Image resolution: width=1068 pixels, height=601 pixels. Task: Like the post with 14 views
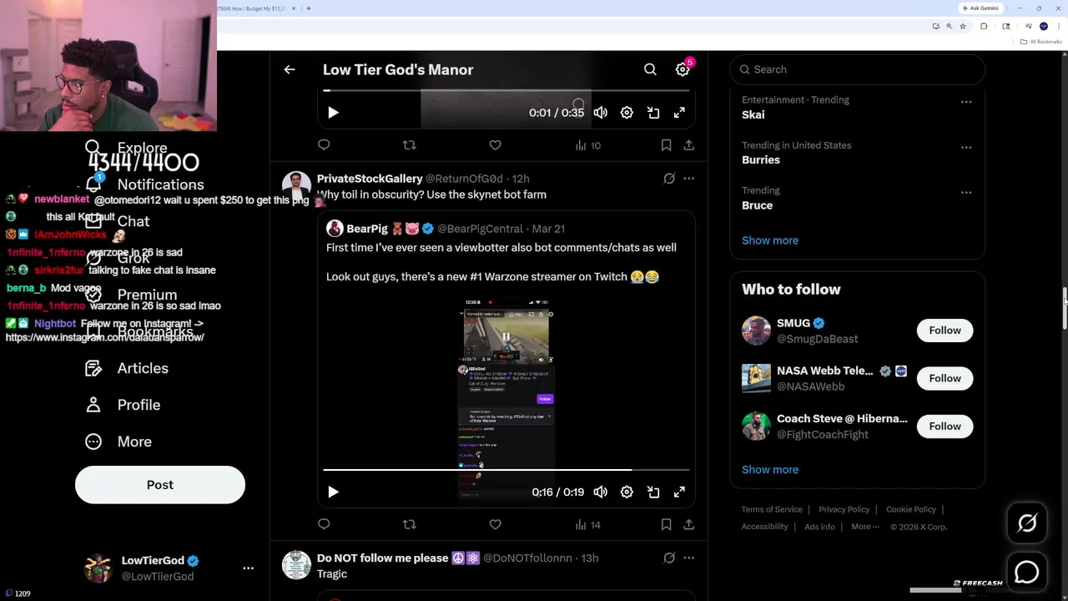click(x=495, y=524)
